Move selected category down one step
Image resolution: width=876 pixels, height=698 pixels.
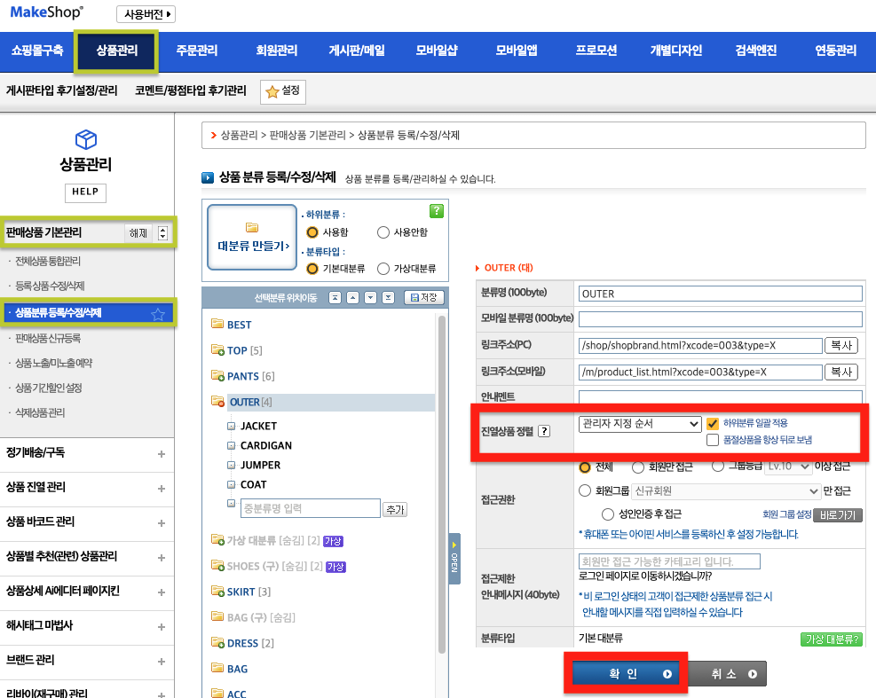(370, 298)
